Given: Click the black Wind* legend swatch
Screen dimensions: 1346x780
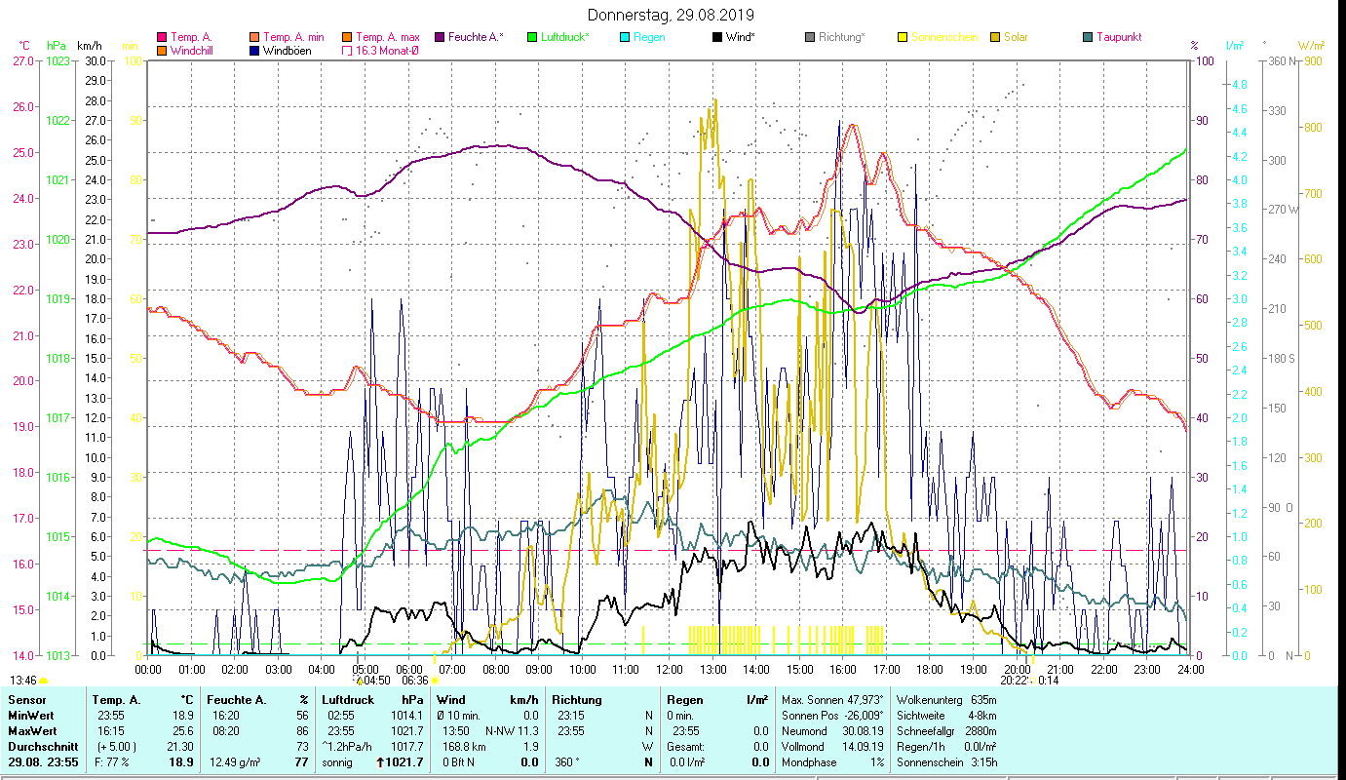Looking at the screenshot, I should point(717,38).
